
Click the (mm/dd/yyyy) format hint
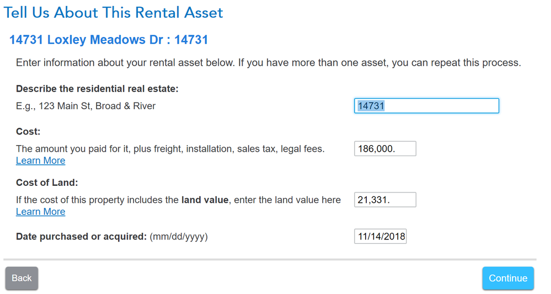pos(179,237)
